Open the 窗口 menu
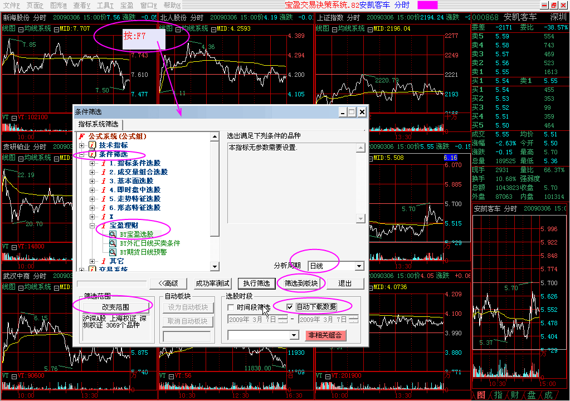The image size is (570, 401). tap(148, 5)
